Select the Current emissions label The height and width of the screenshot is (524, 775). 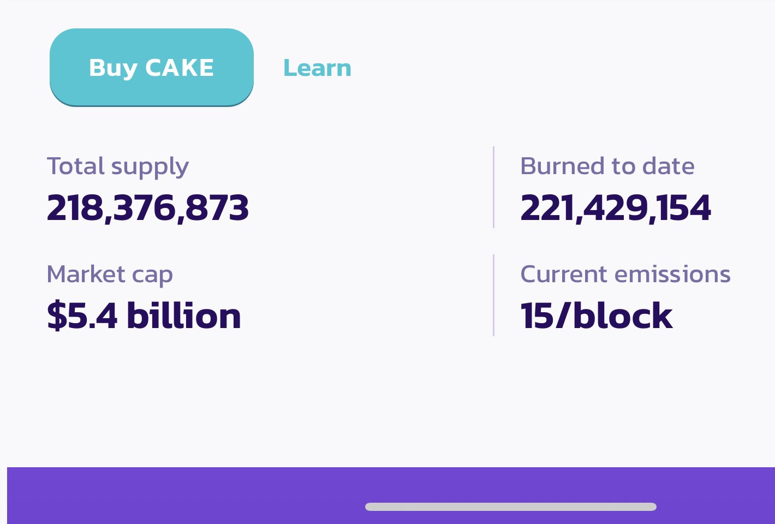(x=625, y=274)
